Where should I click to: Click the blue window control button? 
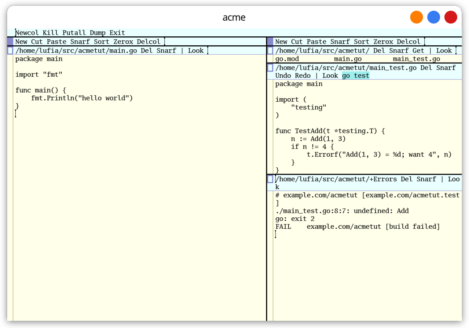(434, 17)
